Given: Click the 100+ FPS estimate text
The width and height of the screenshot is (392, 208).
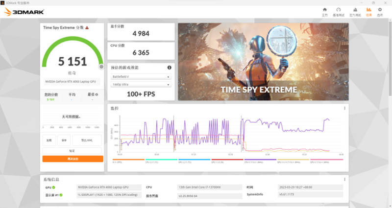Looking at the screenshot, I should [141, 94].
